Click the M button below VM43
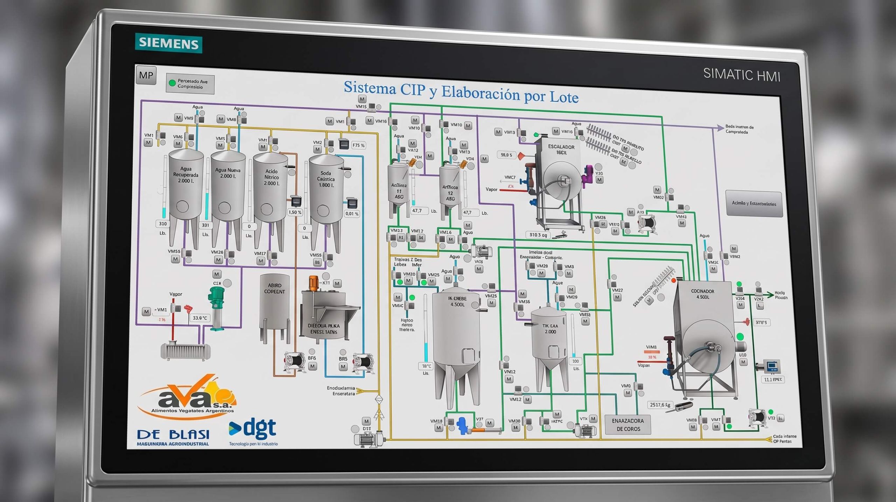The height and width of the screenshot is (502, 896). (x=682, y=223)
